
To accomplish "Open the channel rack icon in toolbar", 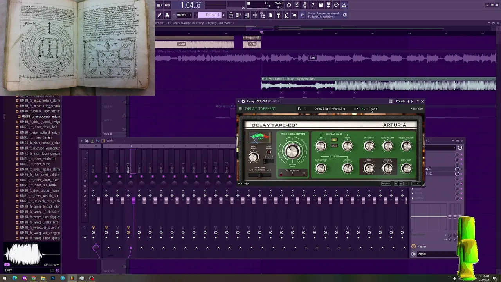I will [247, 15].
